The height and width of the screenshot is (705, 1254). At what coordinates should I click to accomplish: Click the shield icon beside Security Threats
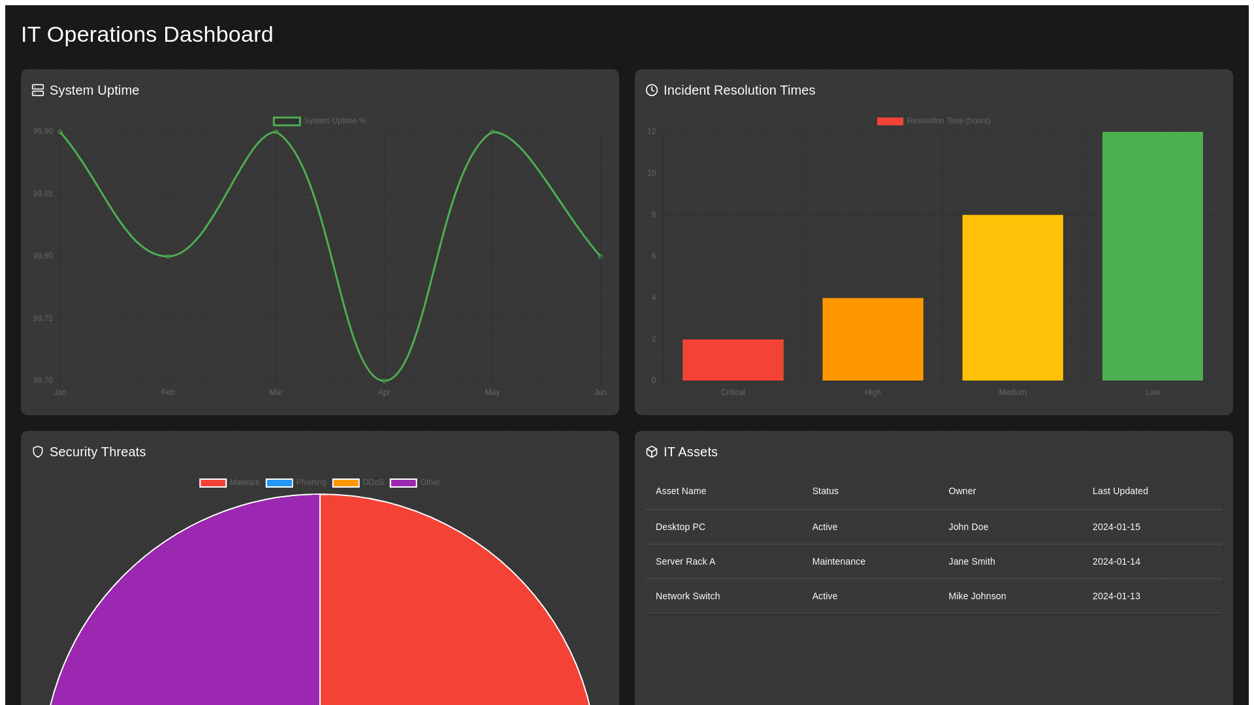click(38, 452)
